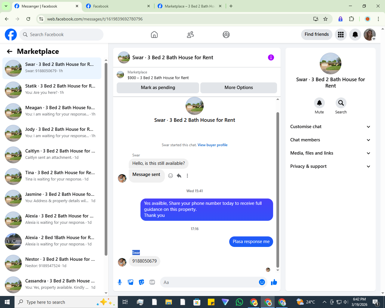
Task: Show hidden system tray icons
Action: pos(324,302)
